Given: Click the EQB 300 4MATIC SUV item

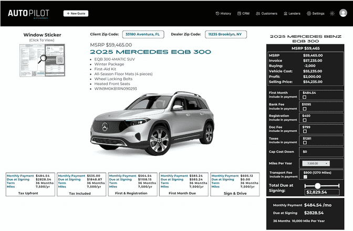Looking at the screenshot, I should (x=115, y=59).
